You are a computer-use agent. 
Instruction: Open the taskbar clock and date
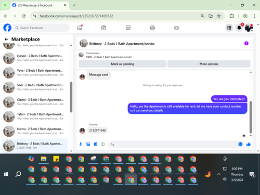[x=237, y=174]
